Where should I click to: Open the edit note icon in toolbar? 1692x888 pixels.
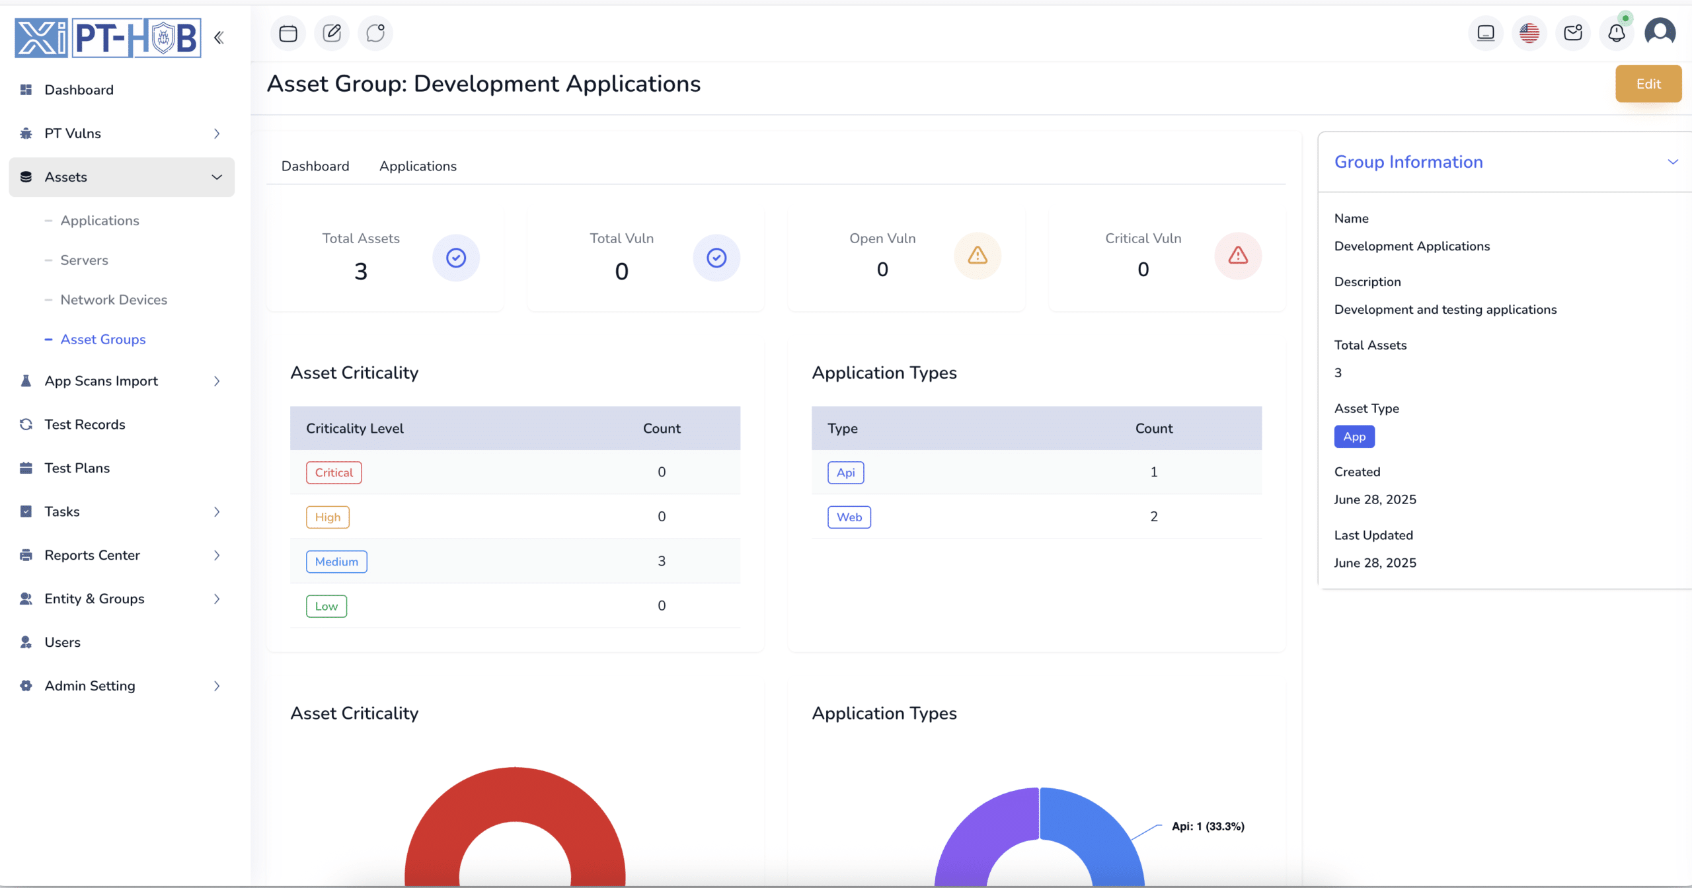click(332, 33)
